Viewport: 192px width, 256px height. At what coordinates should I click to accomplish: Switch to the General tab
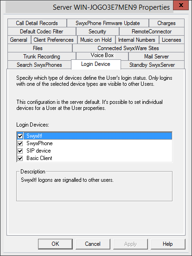[19, 40]
